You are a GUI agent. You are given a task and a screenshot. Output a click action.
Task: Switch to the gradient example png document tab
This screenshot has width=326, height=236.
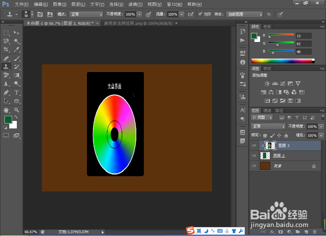click(138, 23)
